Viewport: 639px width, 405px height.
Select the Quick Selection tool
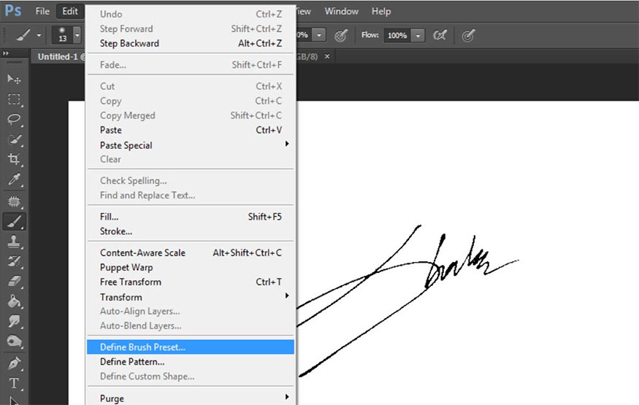click(14, 139)
